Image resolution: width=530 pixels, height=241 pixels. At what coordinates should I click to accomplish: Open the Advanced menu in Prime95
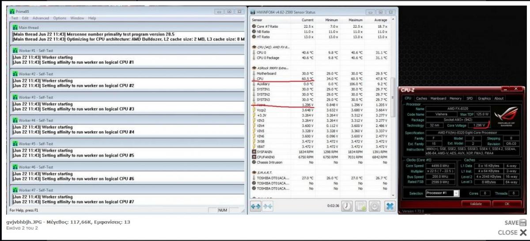pos(41,18)
